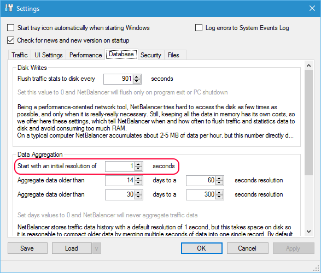The image size is (321, 273).
Task: Click hint 'Set days values to 0'
Action: [x=108, y=215]
